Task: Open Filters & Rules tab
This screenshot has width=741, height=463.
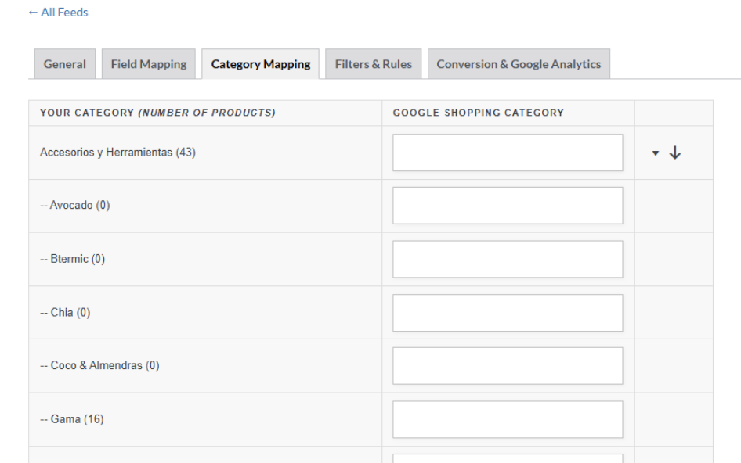Action: click(x=374, y=63)
